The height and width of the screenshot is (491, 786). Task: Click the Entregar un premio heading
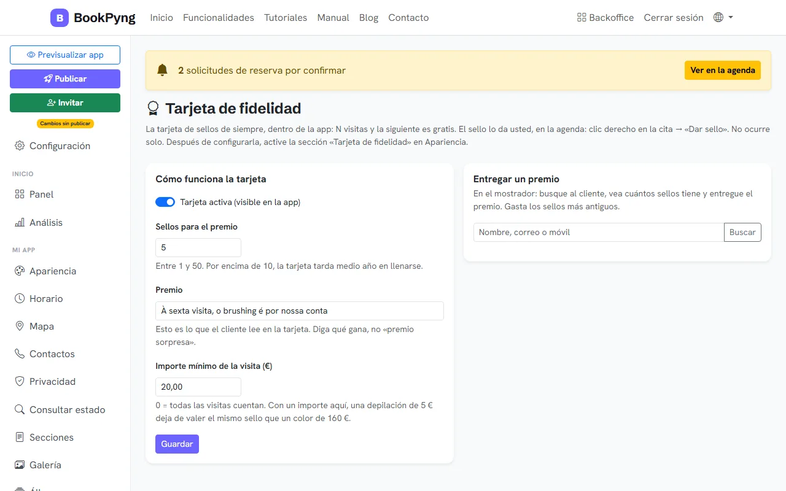point(516,179)
